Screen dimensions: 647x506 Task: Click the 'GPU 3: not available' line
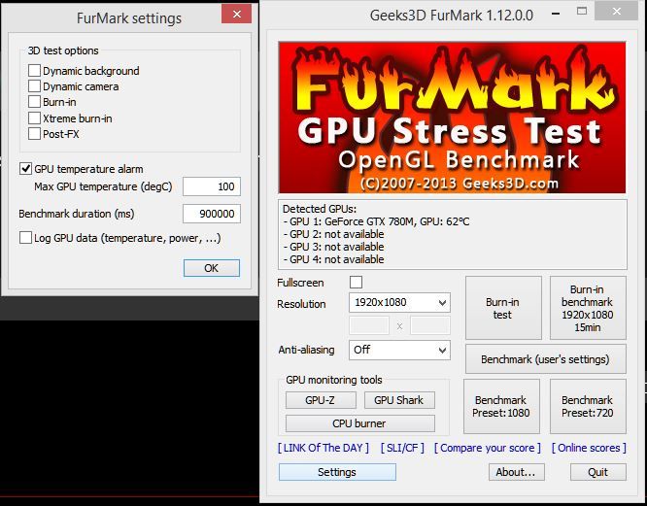point(333,247)
